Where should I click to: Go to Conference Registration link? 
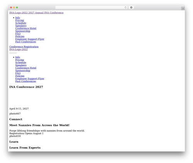click(24, 47)
